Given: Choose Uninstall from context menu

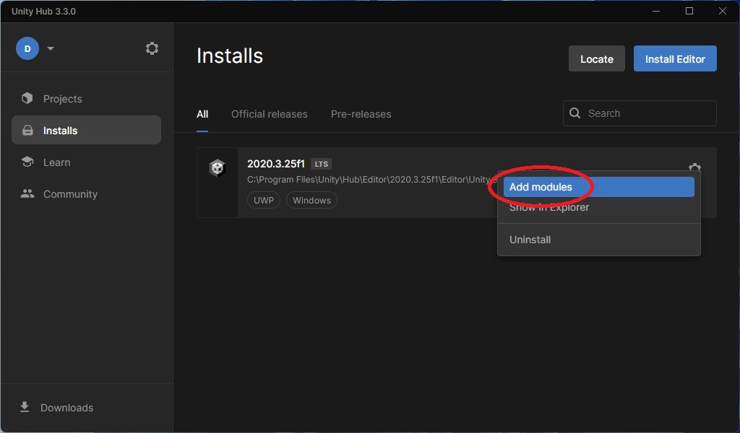Looking at the screenshot, I should click(598, 240).
